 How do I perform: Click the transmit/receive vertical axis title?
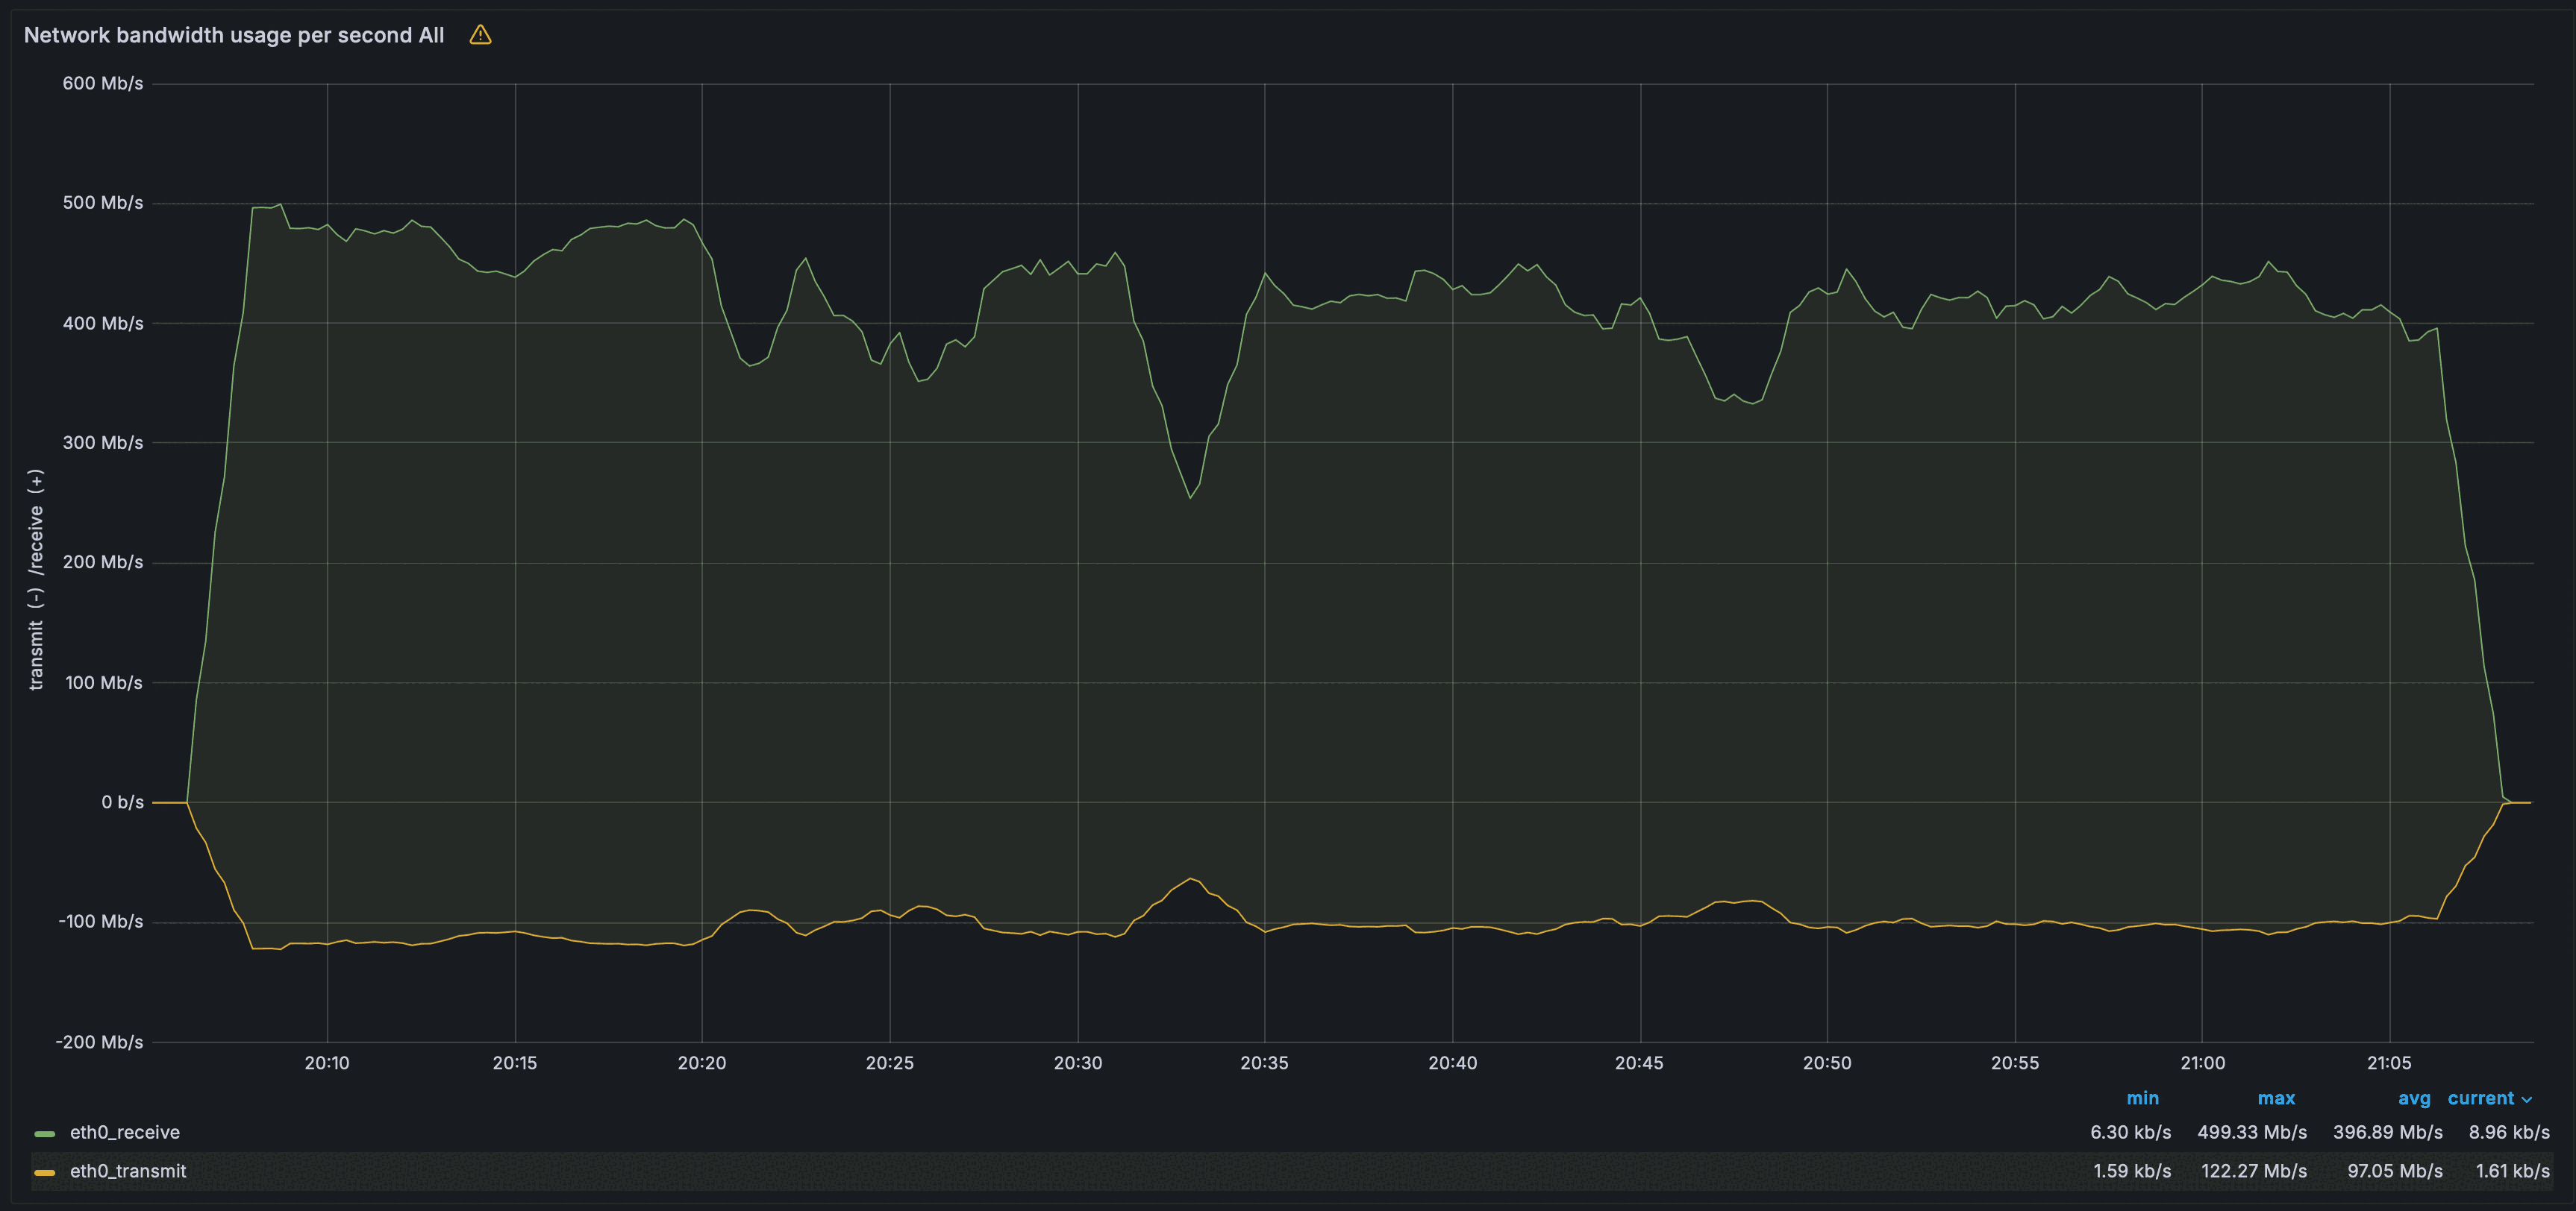click(x=36, y=579)
